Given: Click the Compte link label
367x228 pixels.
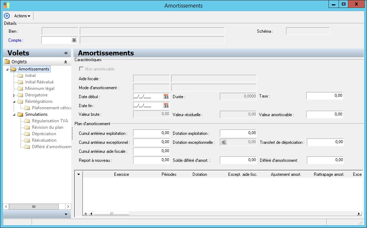Looking at the screenshot, I should [15, 40].
